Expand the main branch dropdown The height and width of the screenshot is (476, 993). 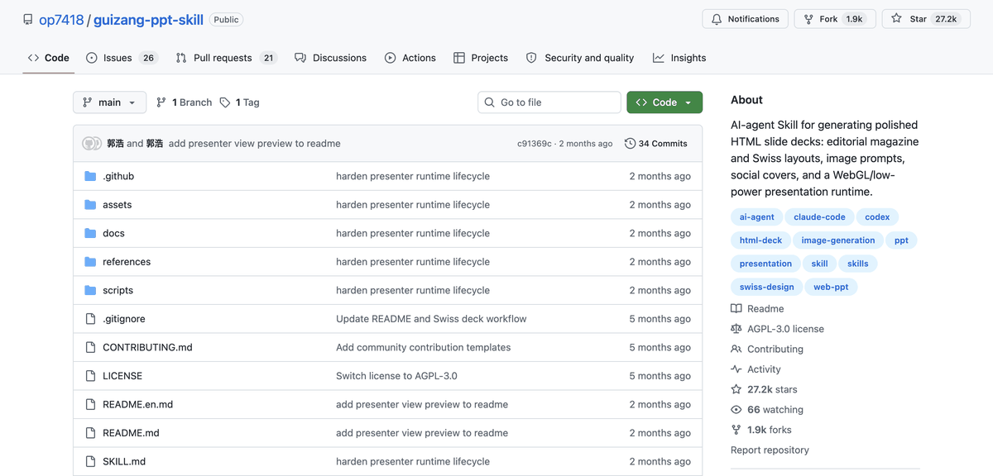point(110,102)
